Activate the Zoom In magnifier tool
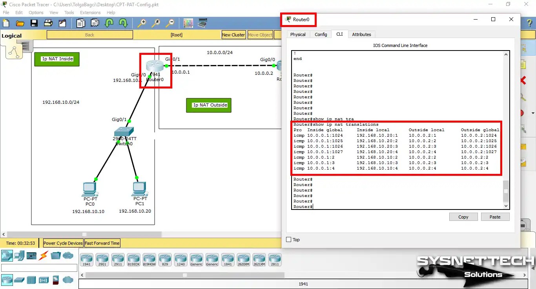 [x=142, y=23]
